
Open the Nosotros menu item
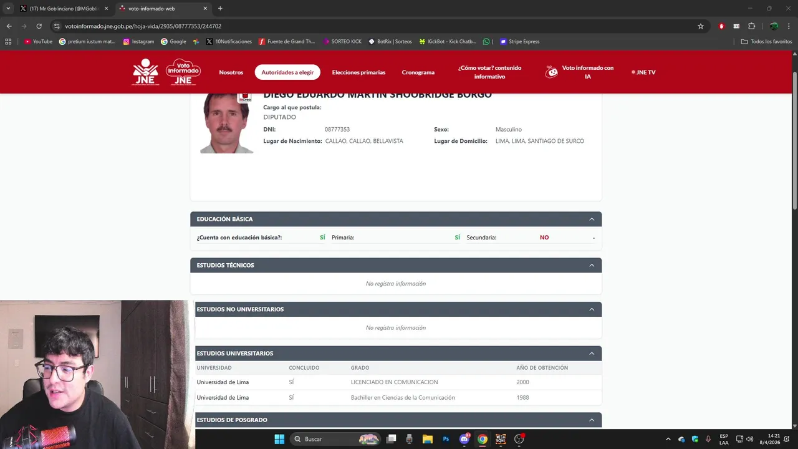click(x=231, y=72)
